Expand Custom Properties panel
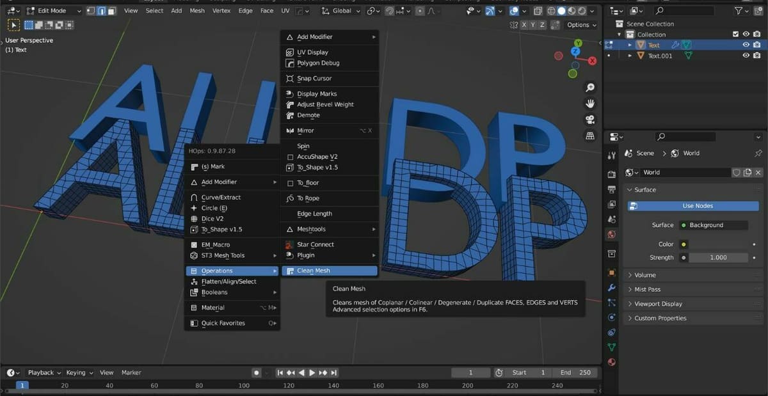This screenshot has width=768, height=396. coord(694,318)
